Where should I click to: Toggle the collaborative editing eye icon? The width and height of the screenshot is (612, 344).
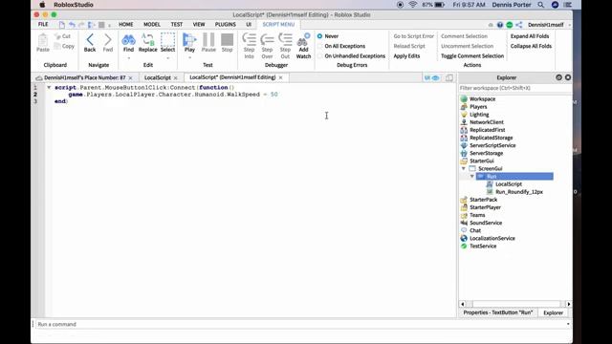(x=436, y=78)
